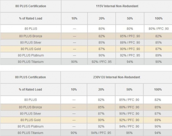Click the 80% / PFC .90 cell in 80 PLUS row
This screenshot has height=136, width=172.
point(159,29)
